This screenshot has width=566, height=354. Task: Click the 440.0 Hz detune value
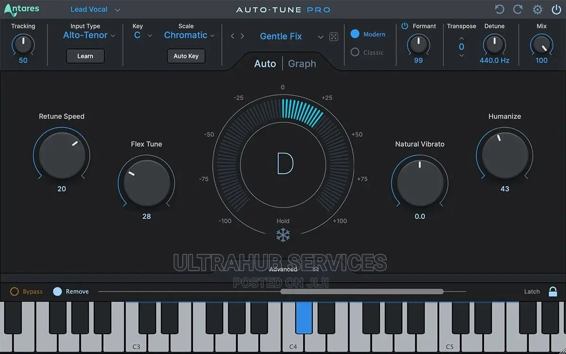point(494,60)
